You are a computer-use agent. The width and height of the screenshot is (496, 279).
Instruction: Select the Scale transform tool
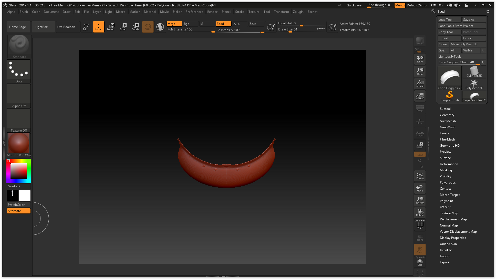click(x=123, y=27)
